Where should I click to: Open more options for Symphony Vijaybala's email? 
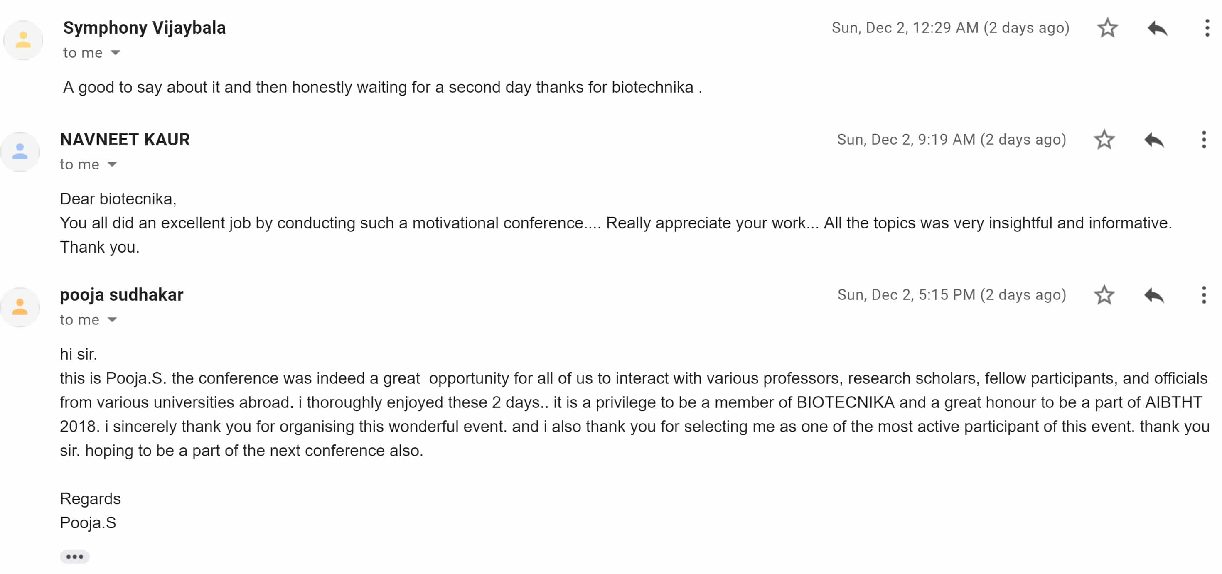[1207, 28]
